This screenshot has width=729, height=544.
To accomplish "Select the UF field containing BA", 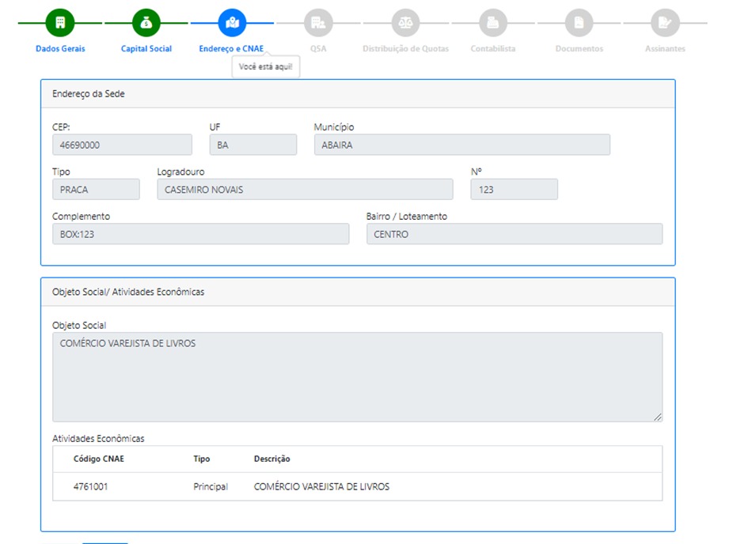I will tap(252, 145).
